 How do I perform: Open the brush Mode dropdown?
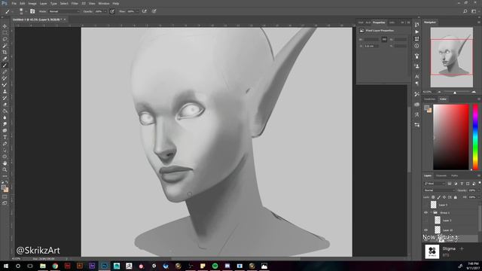click(x=64, y=11)
